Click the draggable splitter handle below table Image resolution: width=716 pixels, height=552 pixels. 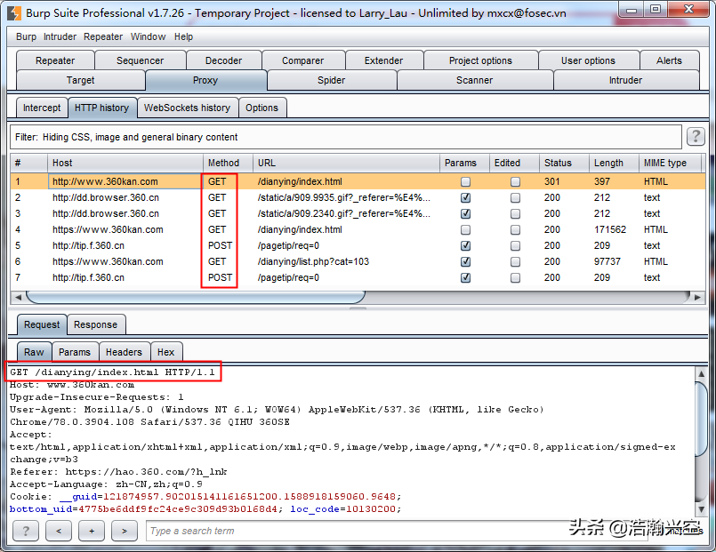(358, 308)
